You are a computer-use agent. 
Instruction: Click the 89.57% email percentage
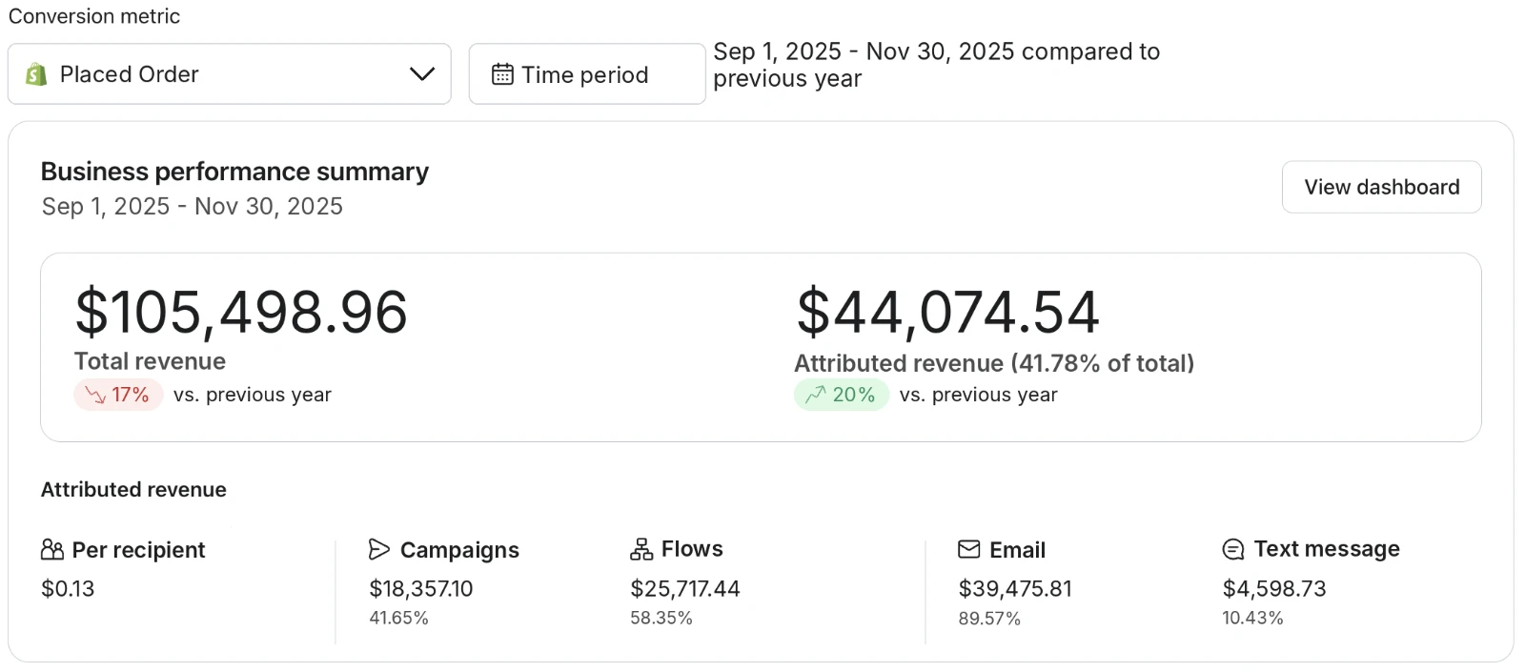point(989,619)
